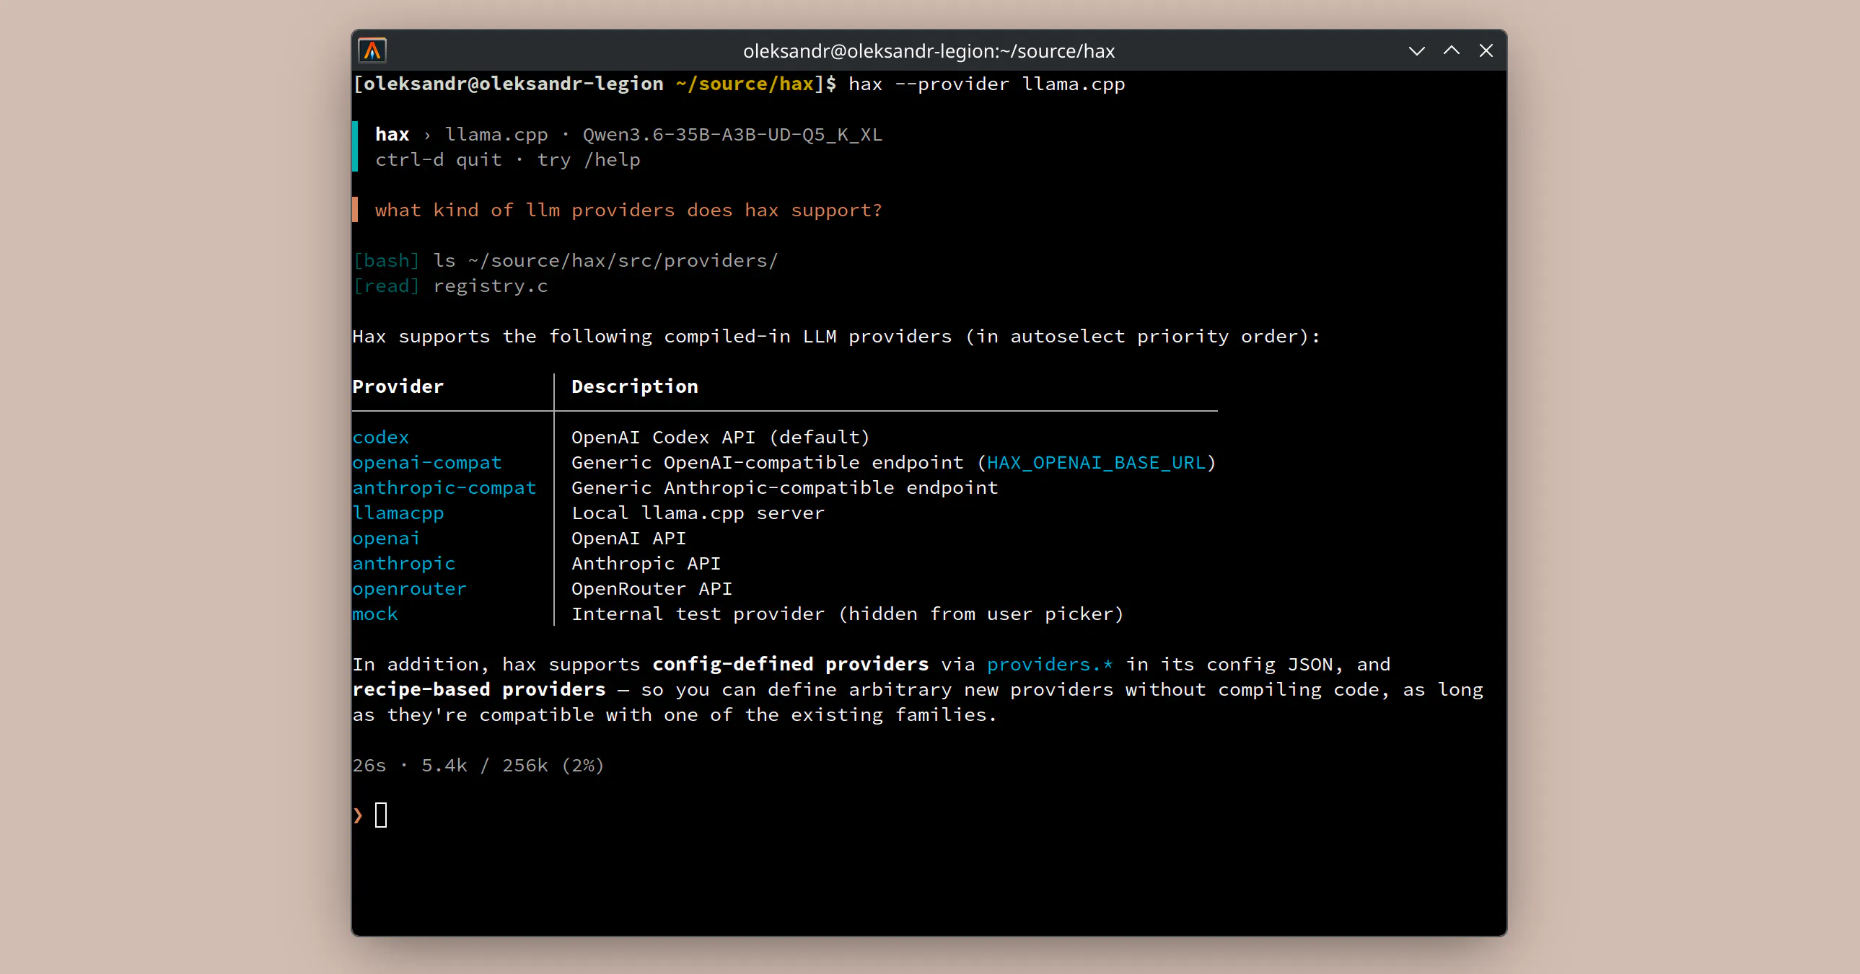Click bold 'config-defined providers' phrase
The height and width of the screenshot is (974, 1860).
click(791, 665)
